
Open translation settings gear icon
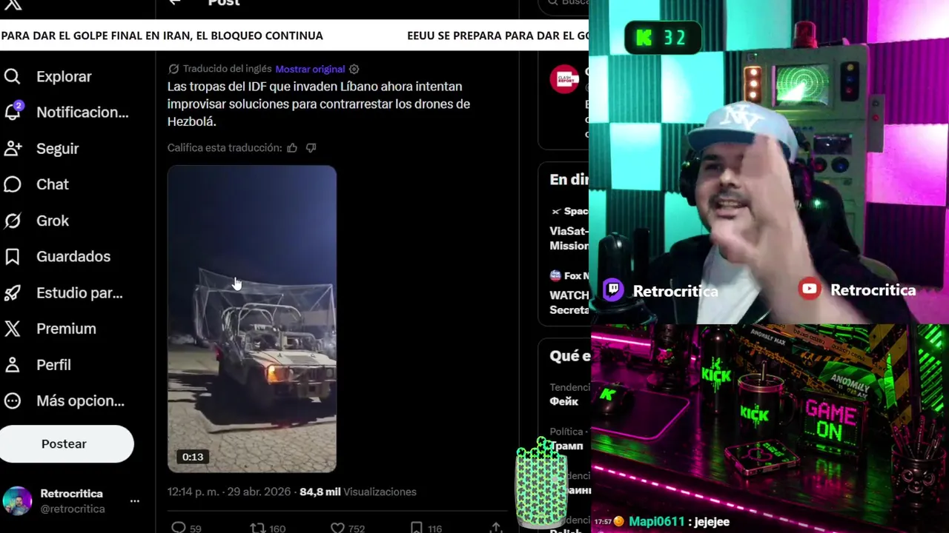(354, 69)
